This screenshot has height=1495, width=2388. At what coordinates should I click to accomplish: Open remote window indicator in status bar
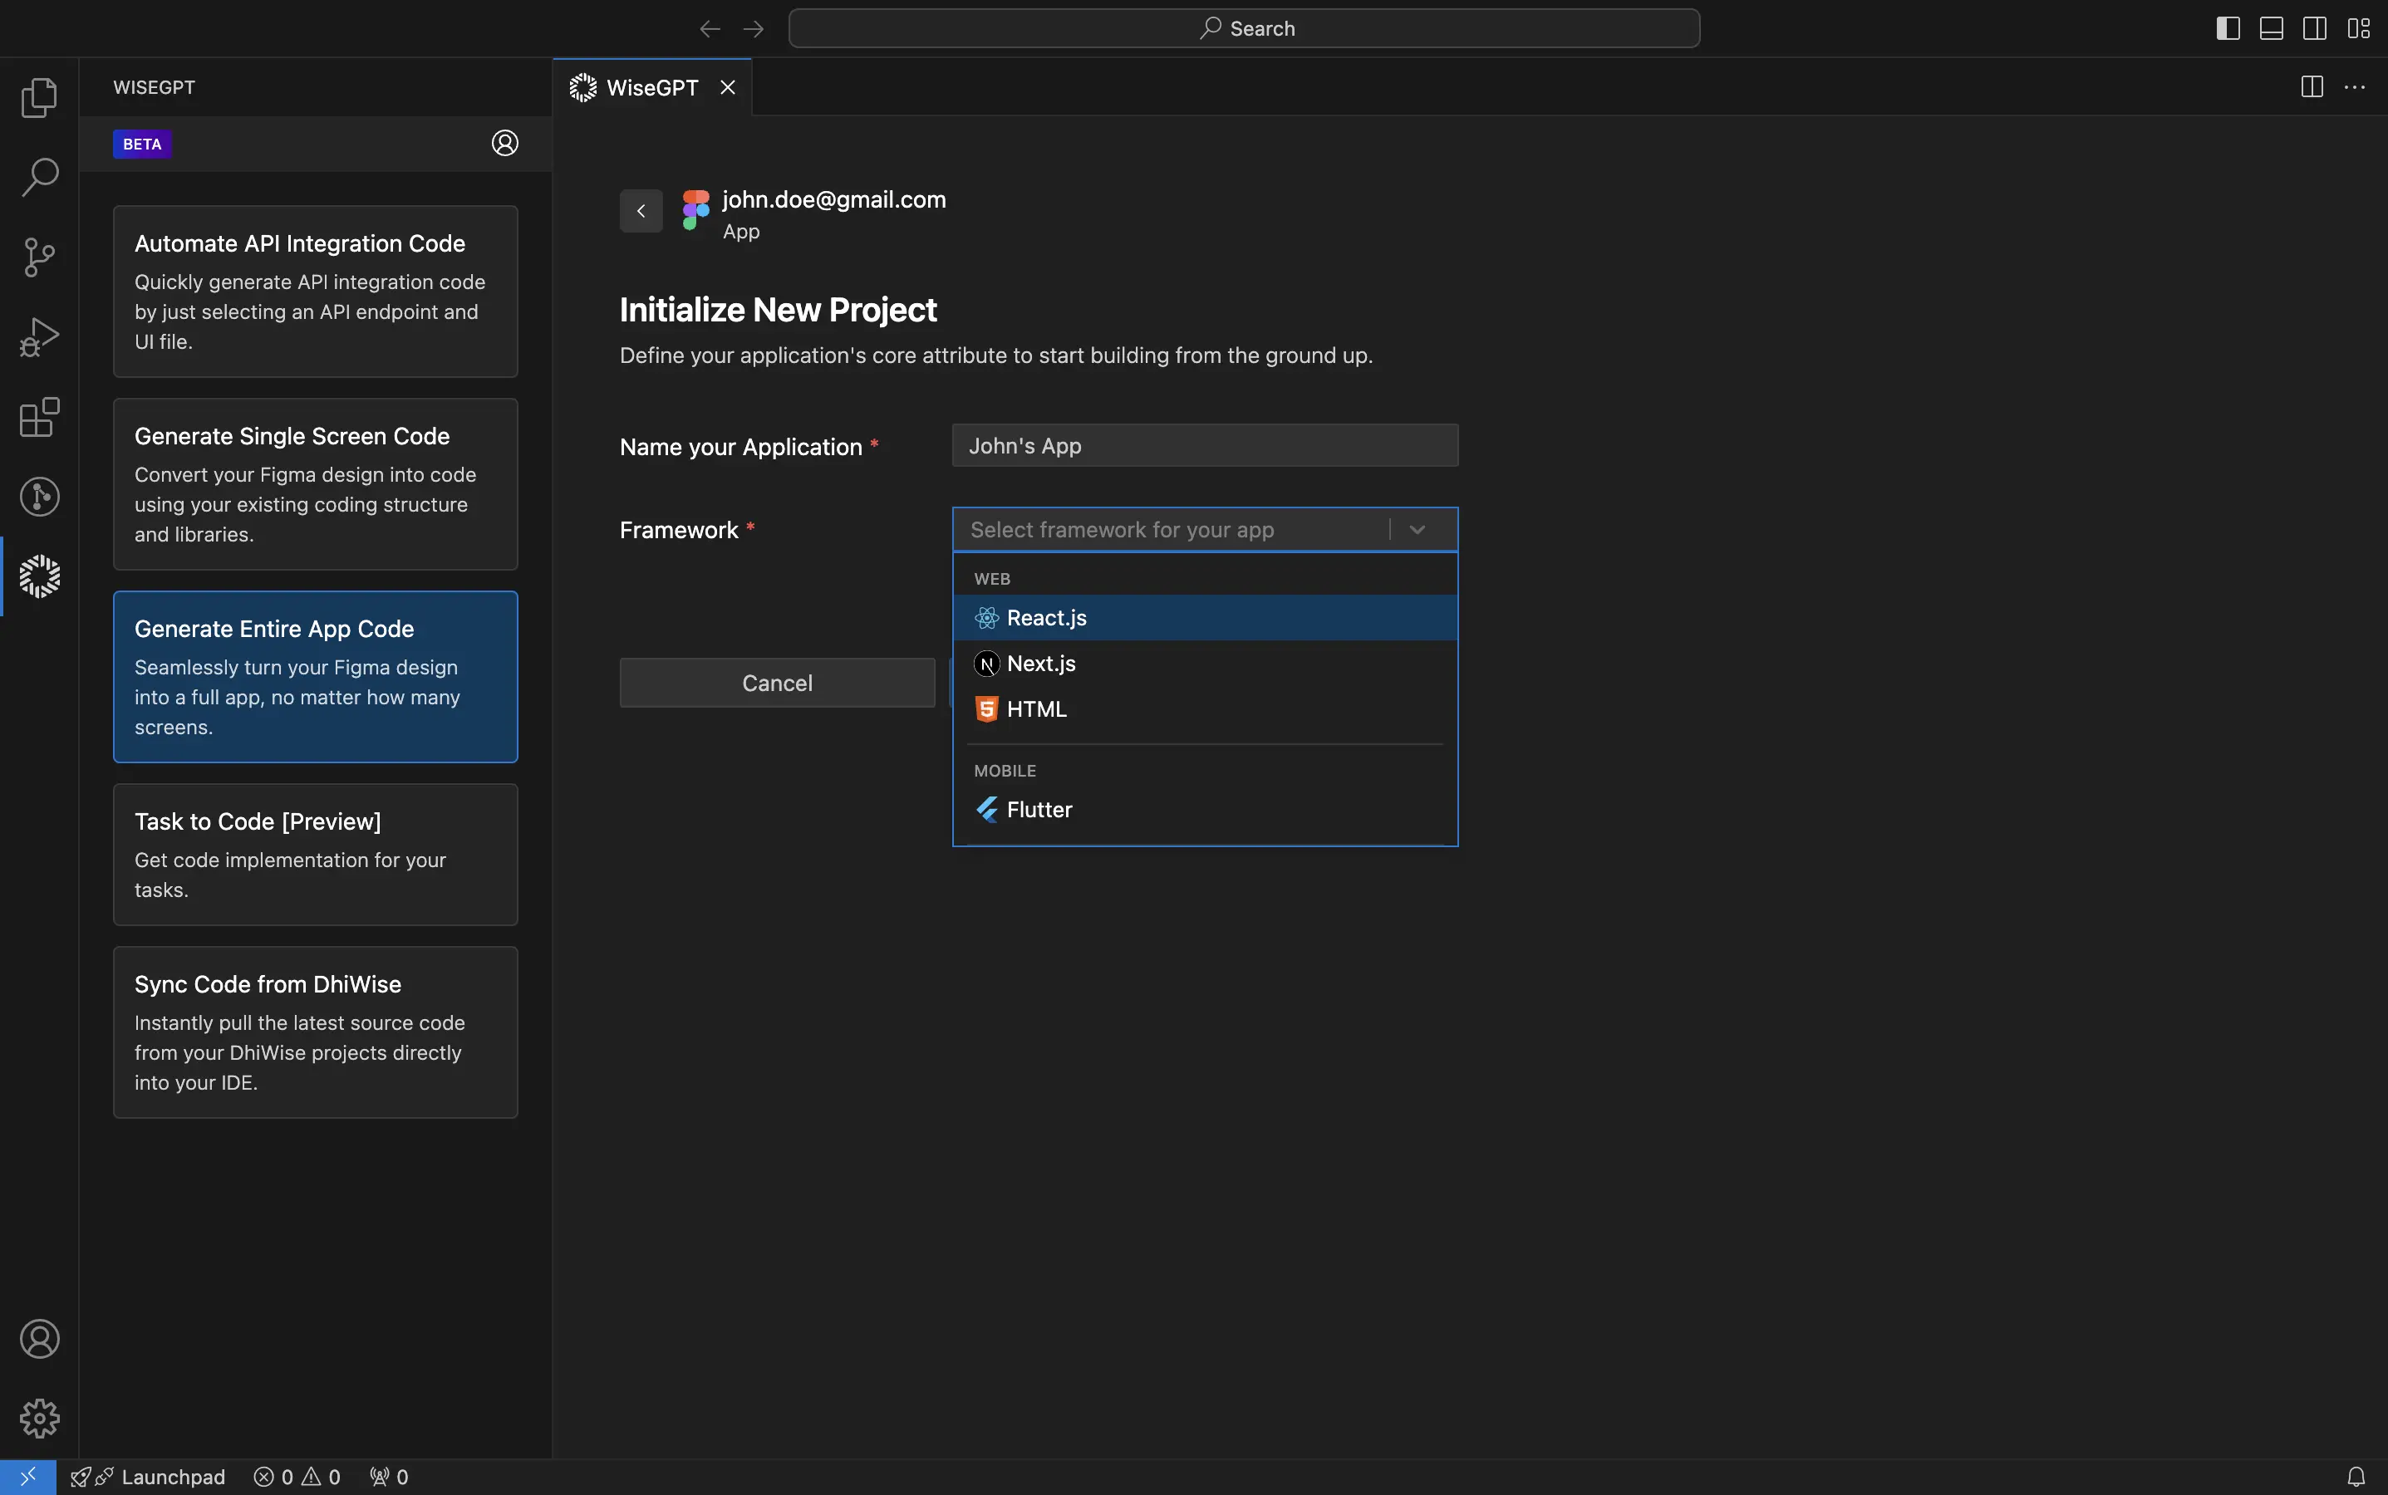click(x=27, y=1476)
